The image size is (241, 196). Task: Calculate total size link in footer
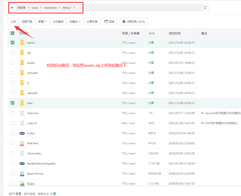[x=53, y=194]
